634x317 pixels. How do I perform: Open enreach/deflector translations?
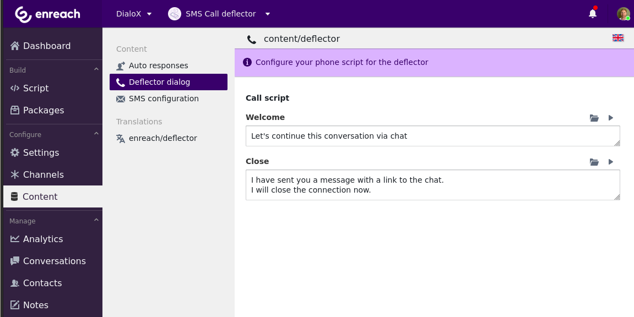162,138
